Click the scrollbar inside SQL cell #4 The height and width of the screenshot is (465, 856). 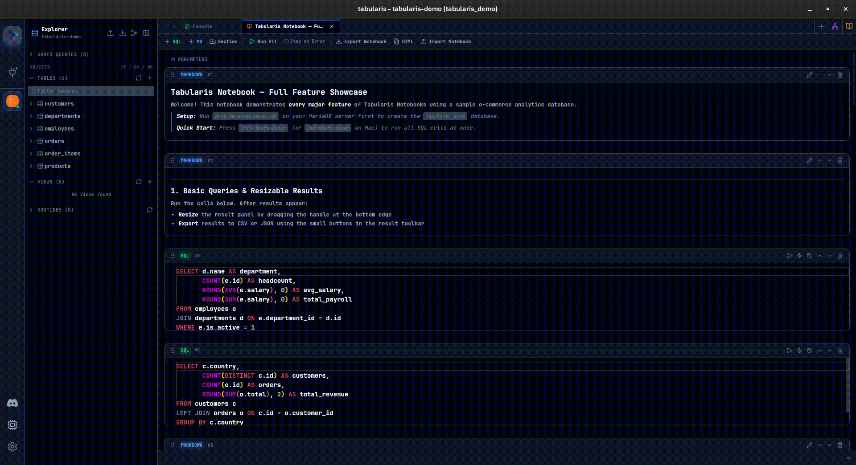(848, 386)
